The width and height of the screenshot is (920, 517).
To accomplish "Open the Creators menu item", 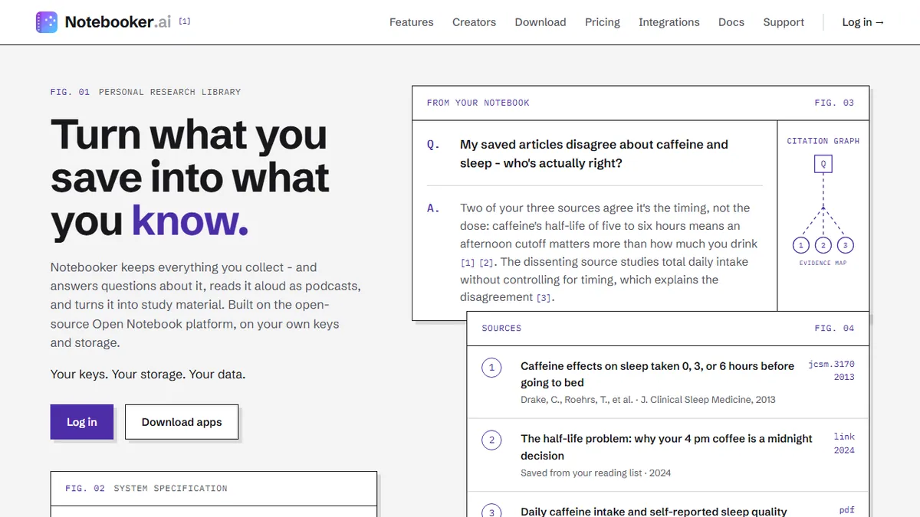I will (474, 22).
